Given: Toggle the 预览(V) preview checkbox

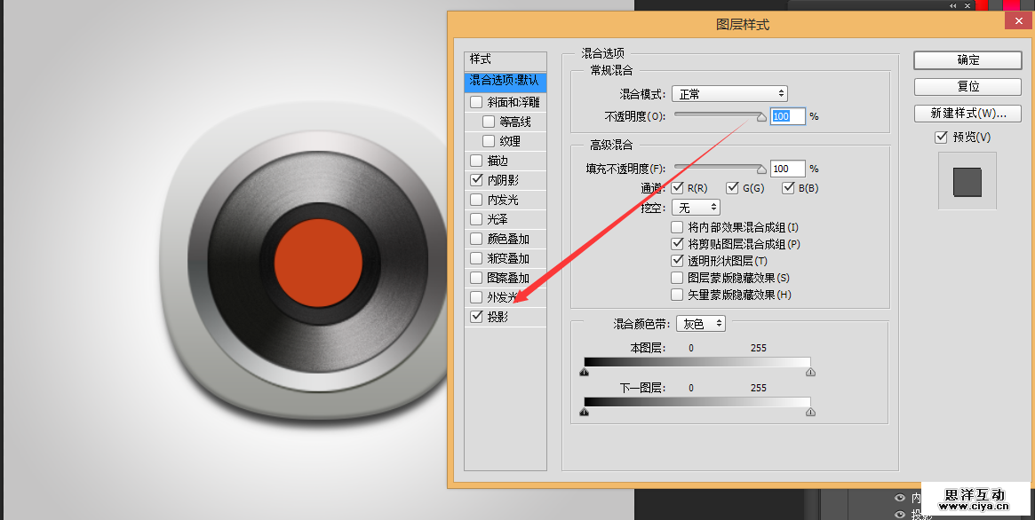Looking at the screenshot, I should click(x=942, y=138).
